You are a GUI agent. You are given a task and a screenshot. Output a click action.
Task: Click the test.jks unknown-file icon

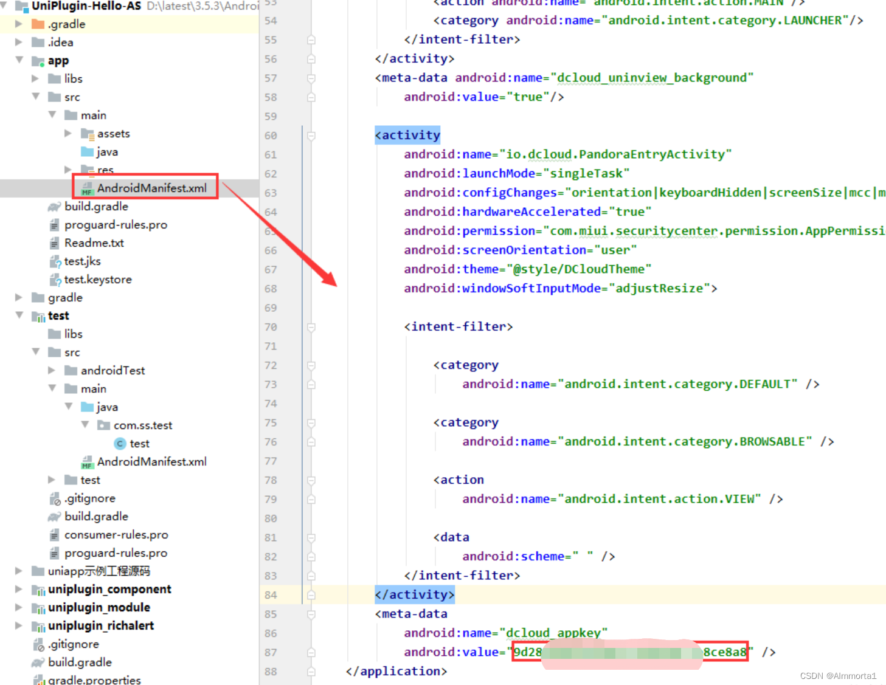[x=55, y=261]
